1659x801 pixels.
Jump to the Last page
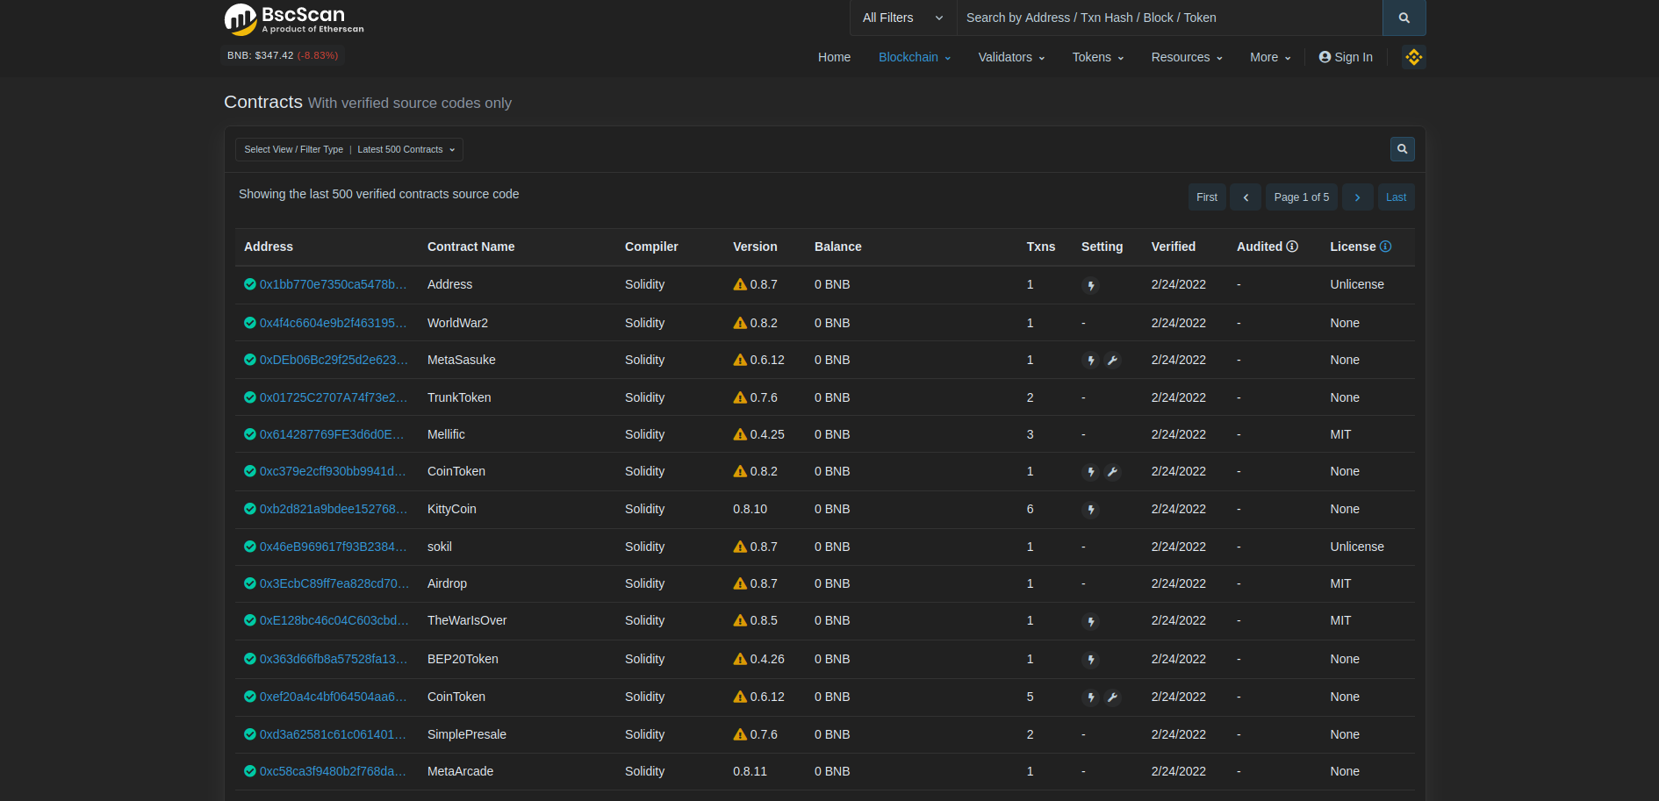tap(1396, 197)
